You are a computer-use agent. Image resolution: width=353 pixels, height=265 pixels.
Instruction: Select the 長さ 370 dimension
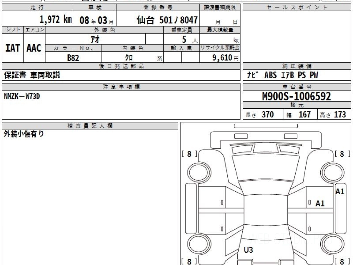coord(260,115)
